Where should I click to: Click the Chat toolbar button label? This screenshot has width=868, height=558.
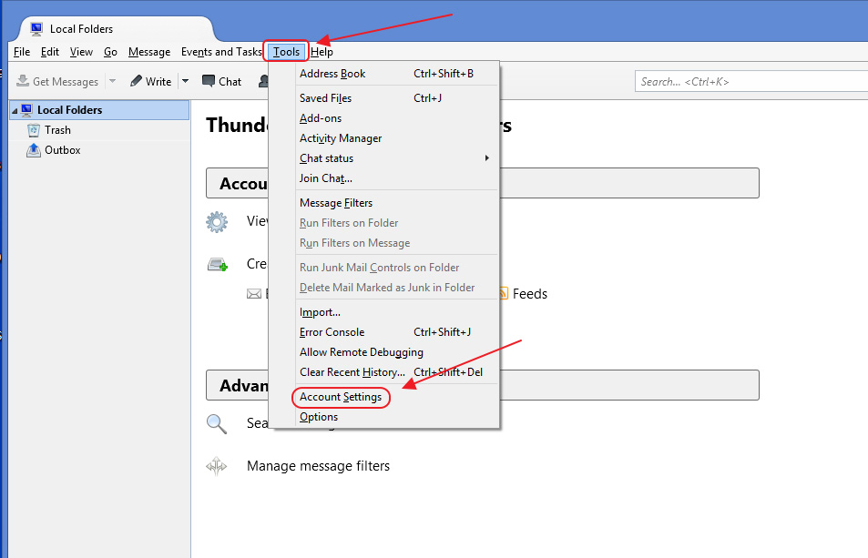click(230, 81)
